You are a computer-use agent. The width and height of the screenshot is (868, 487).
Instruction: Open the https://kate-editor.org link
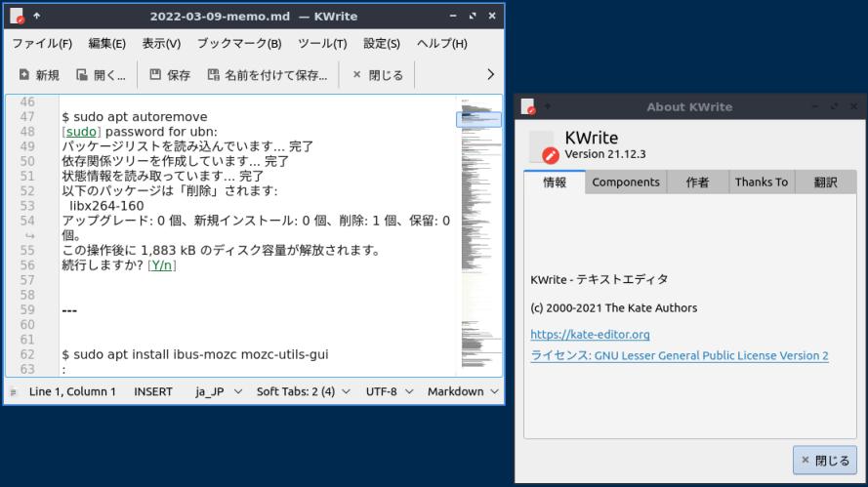590,334
